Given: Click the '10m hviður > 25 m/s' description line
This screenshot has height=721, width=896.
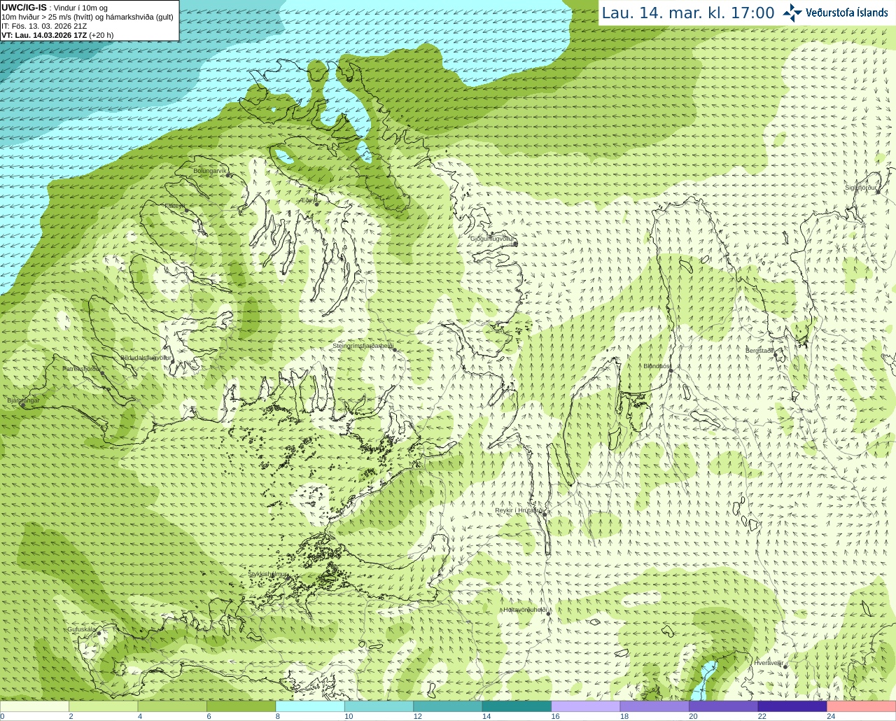Looking at the screenshot, I should click(87, 17).
